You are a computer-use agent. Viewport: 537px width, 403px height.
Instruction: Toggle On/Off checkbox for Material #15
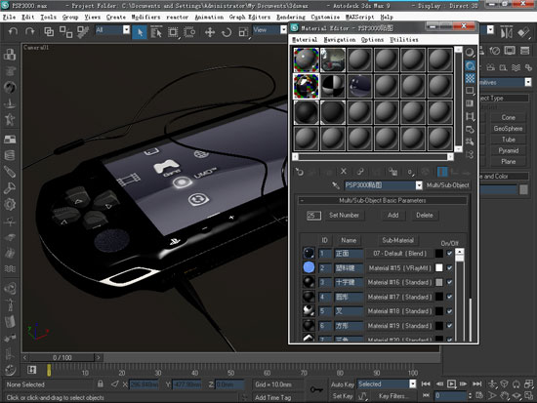click(x=450, y=267)
